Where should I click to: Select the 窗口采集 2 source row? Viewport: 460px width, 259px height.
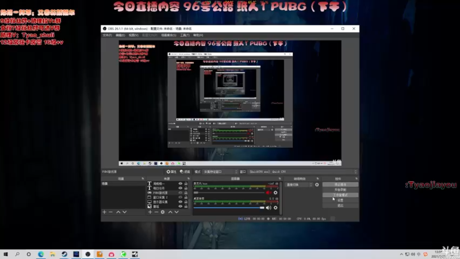167,197
